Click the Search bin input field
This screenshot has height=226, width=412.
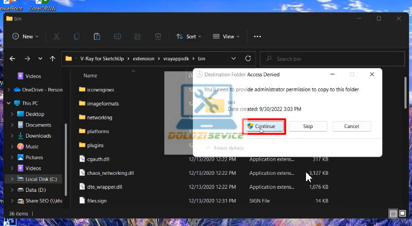[332, 59]
